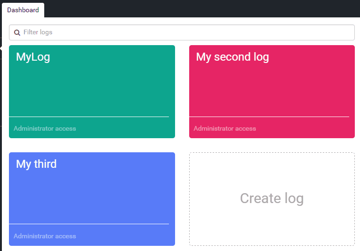Viewport: 360px width, 251px height.
Task: Click Administrator access on My second log card
Action: [225, 129]
